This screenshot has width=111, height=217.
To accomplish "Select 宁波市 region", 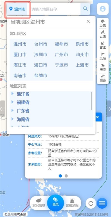I will point(61,65).
